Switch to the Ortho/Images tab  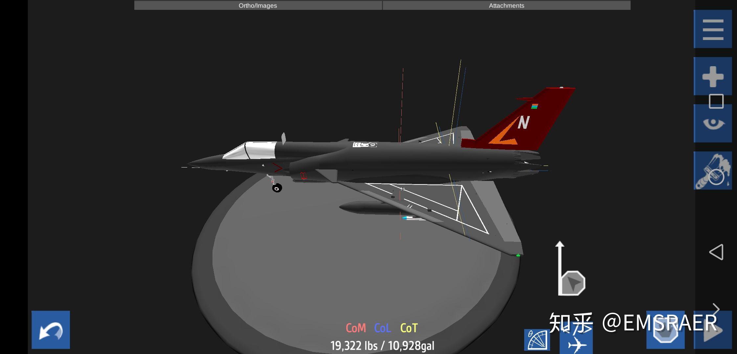click(258, 6)
